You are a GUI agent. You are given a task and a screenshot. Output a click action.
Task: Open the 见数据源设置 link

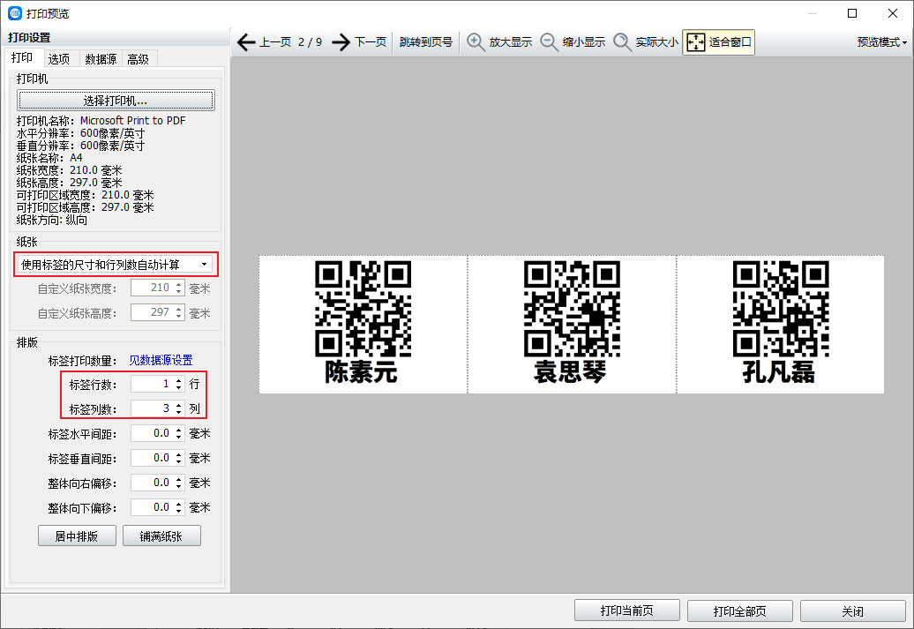coord(161,360)
